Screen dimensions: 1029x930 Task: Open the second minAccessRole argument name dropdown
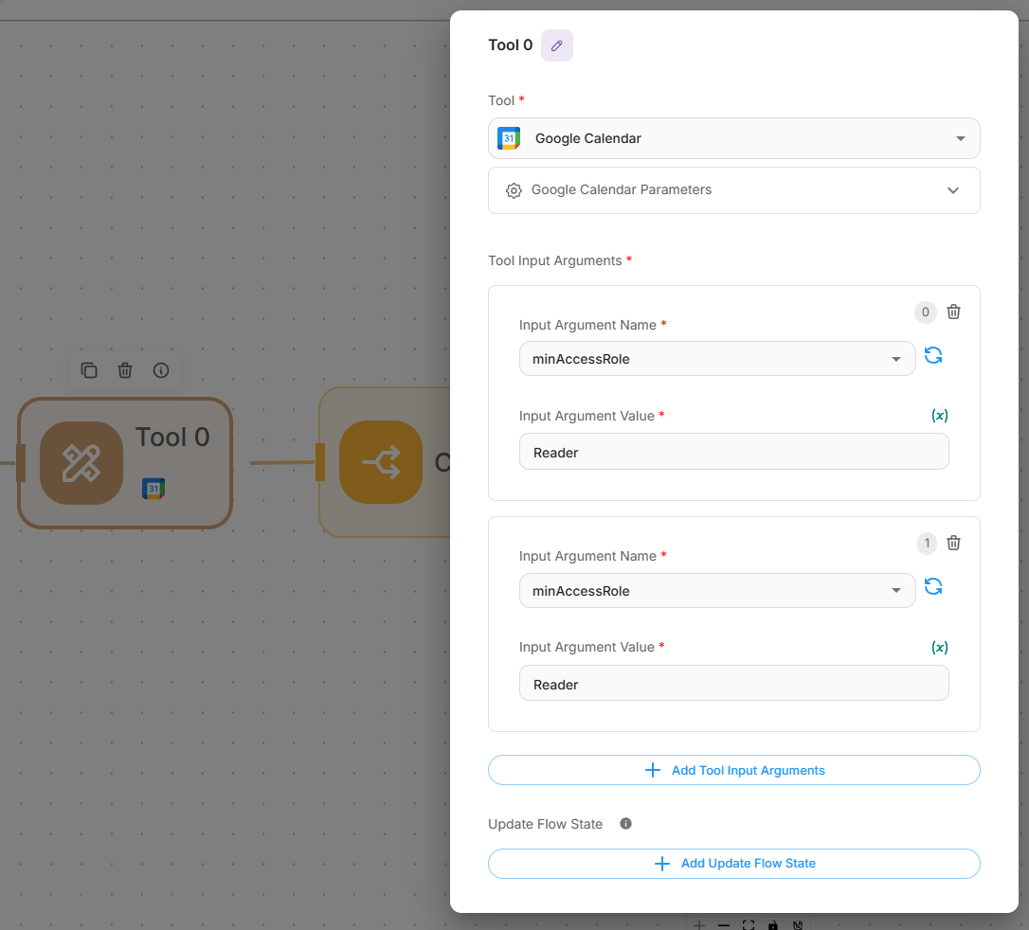(716, 591)
